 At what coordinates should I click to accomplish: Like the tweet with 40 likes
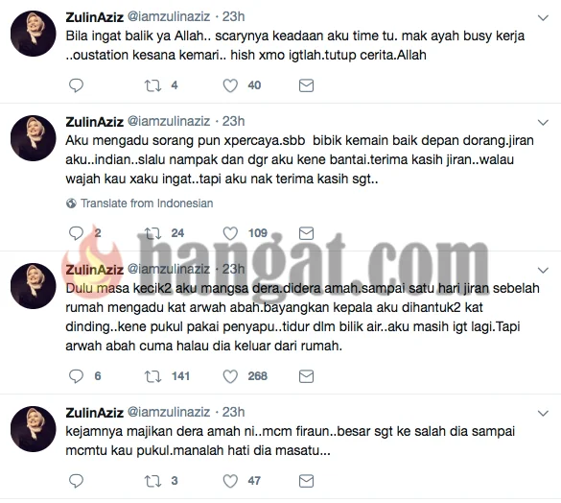pos(230,85)
